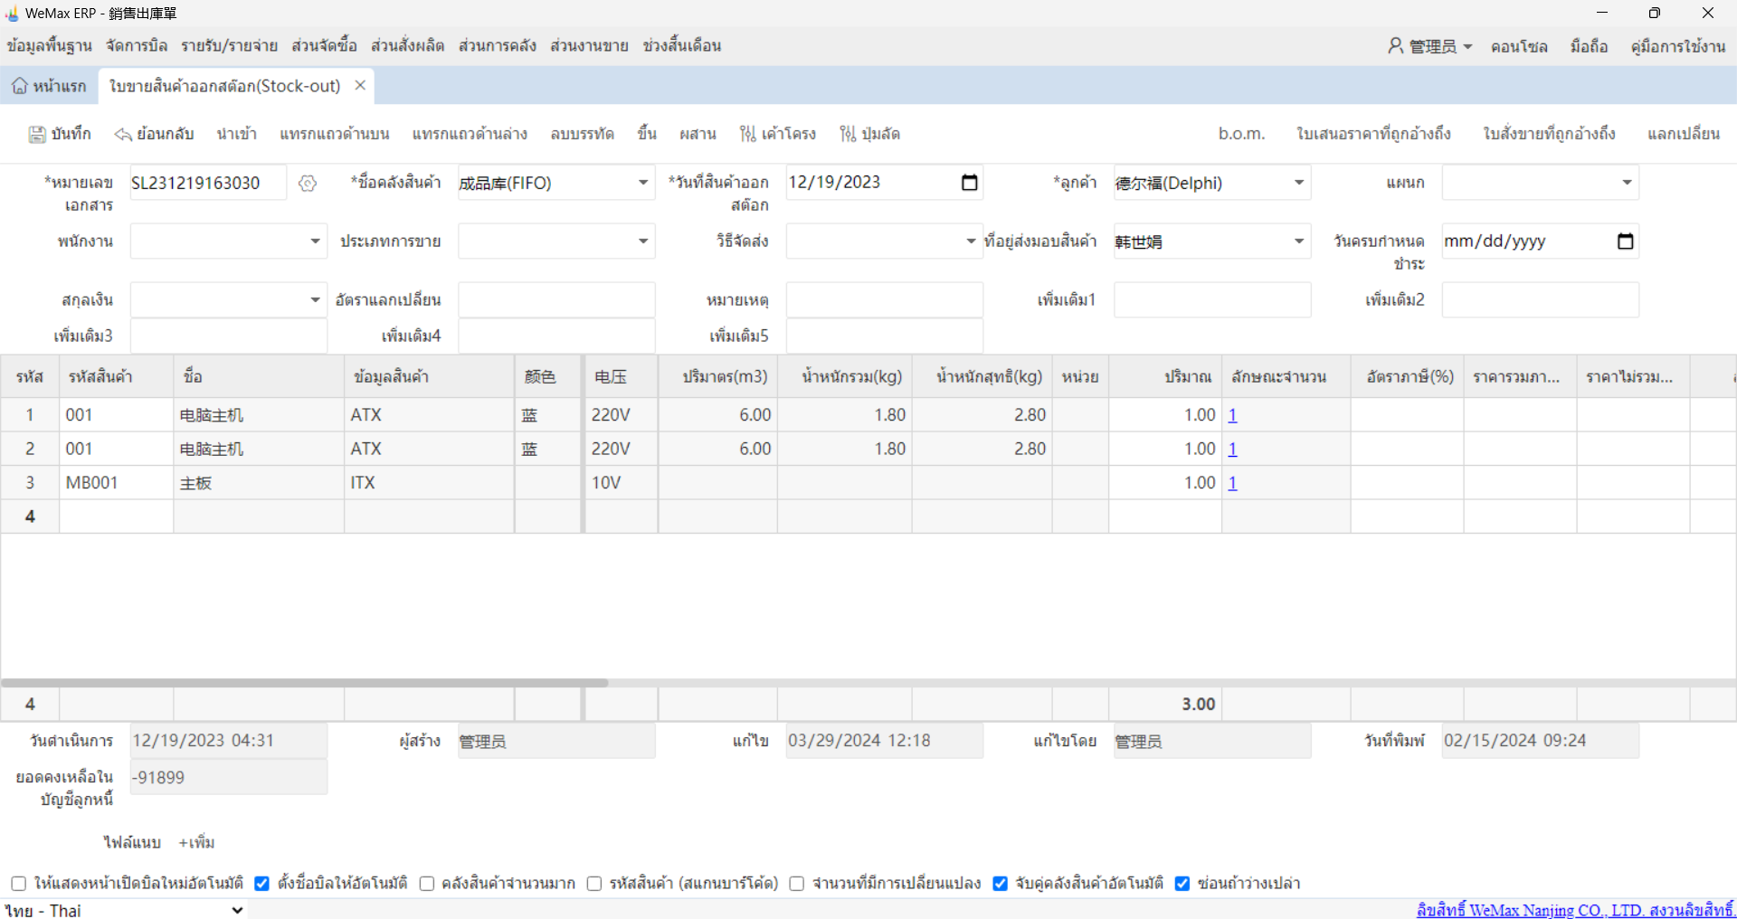Screen dimensions: 1737x919
Task: Uncheck ตั้งชื่อบิลให้อัตโนมัติ checkbox
Action: 262,884
